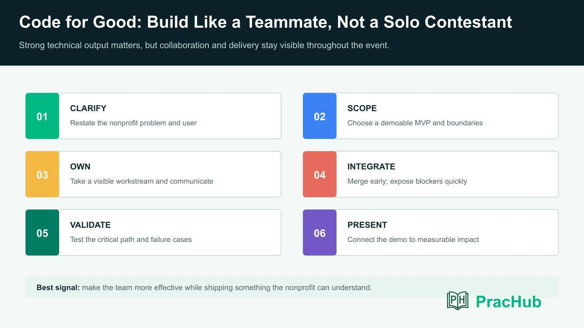Click the subtitle about strong technical output
The height and width of the screenshot is (328, 584).
(204, 45)
